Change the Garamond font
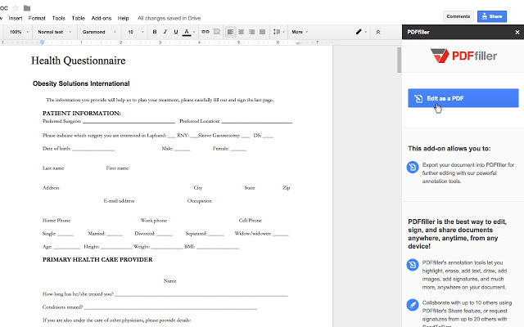524x327 pixels. 99,32
